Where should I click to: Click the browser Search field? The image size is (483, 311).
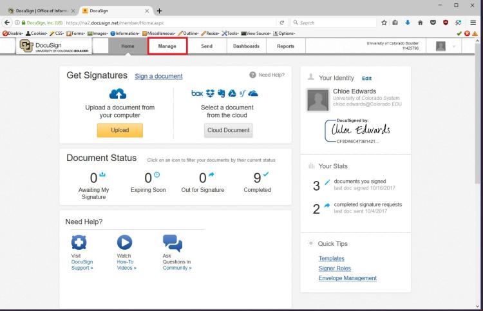point(334,23)
